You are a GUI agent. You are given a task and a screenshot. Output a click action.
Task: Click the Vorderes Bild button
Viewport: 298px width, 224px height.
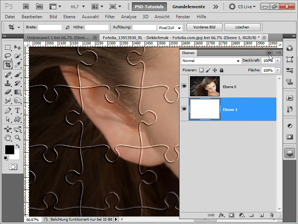tap(204, 27)
